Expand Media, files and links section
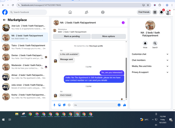The width and height of the screenshot is (175, 128). pos(150,66)
